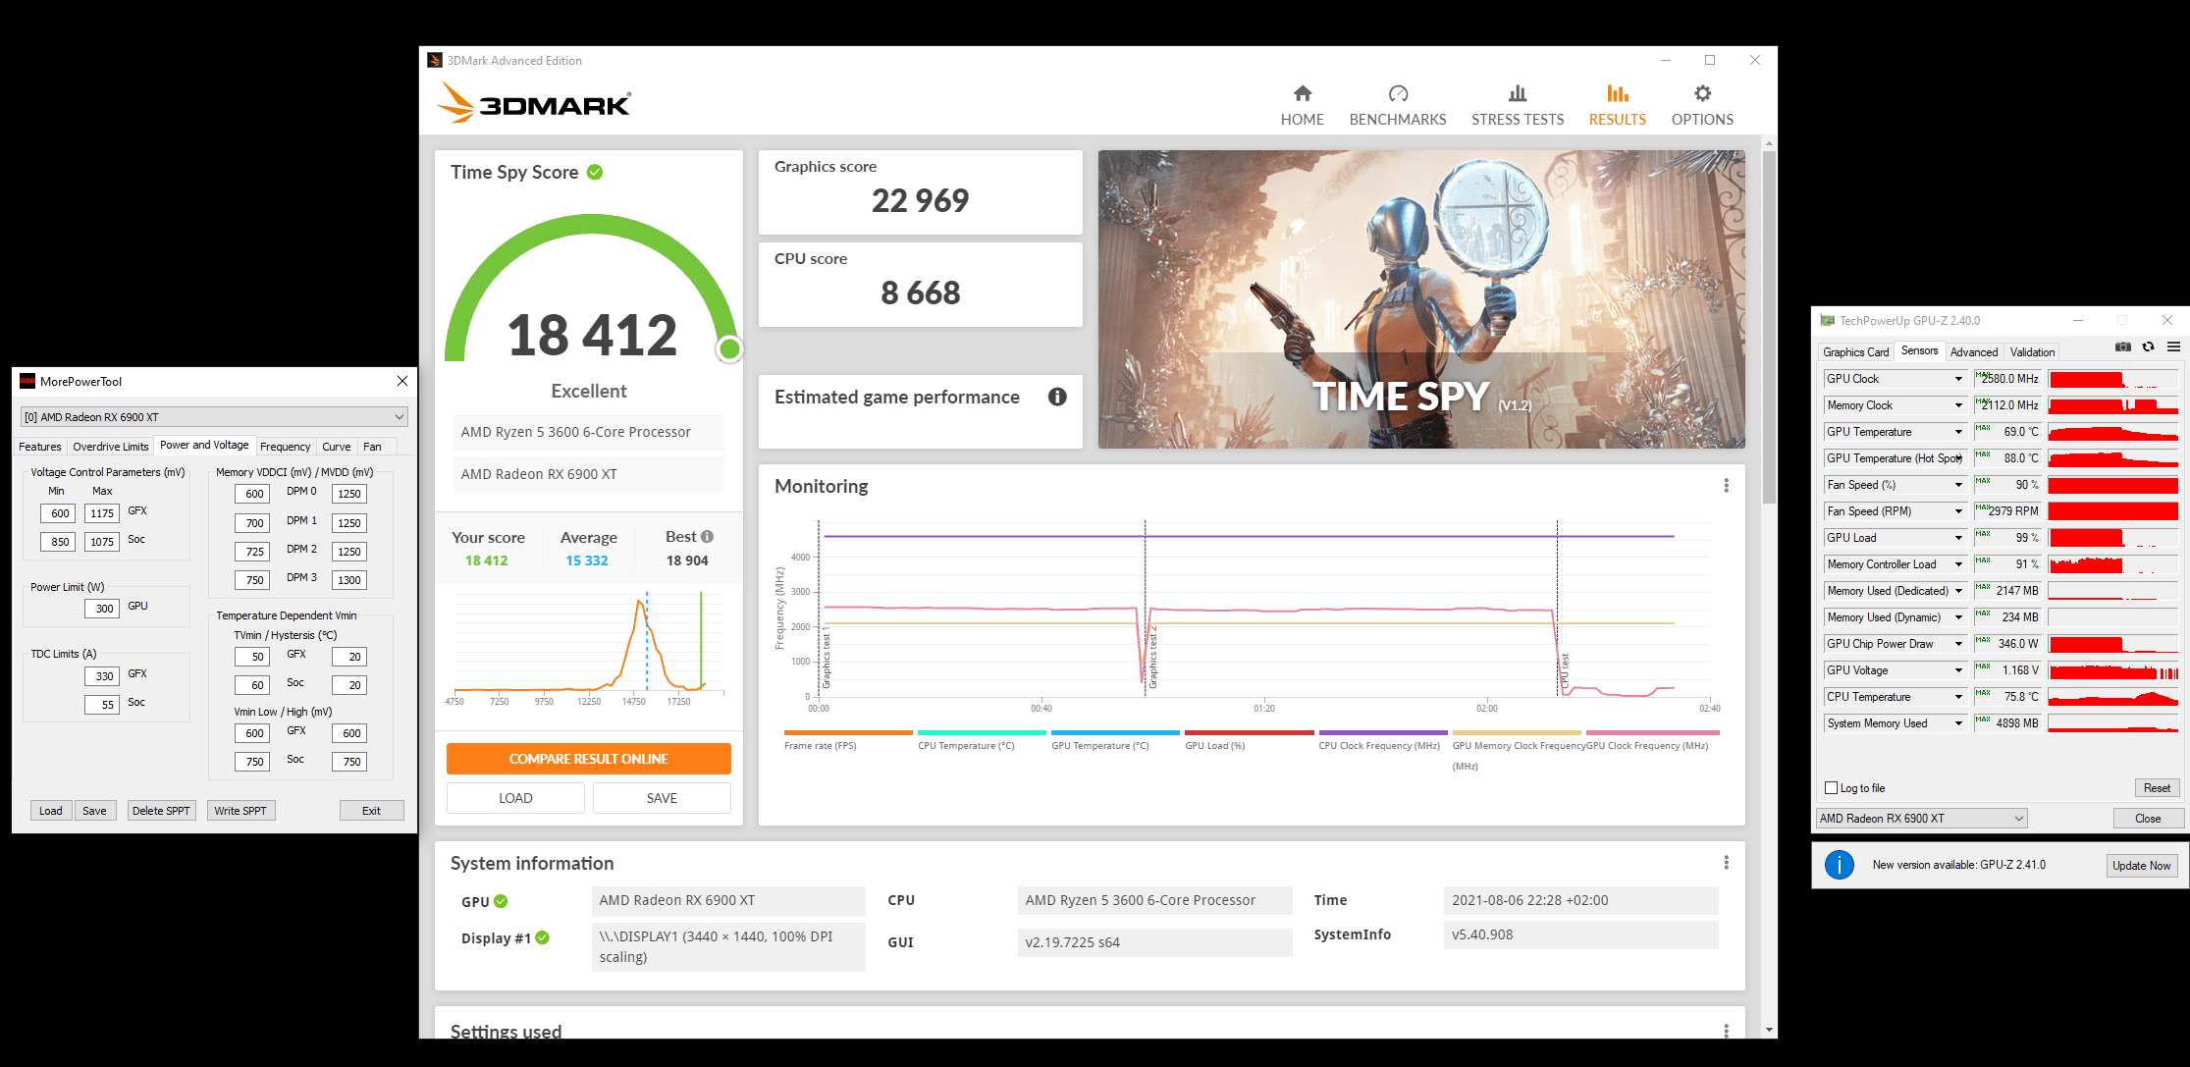
Task: Open the GPU-Z hamburger menu
Action: point(2173,347)
